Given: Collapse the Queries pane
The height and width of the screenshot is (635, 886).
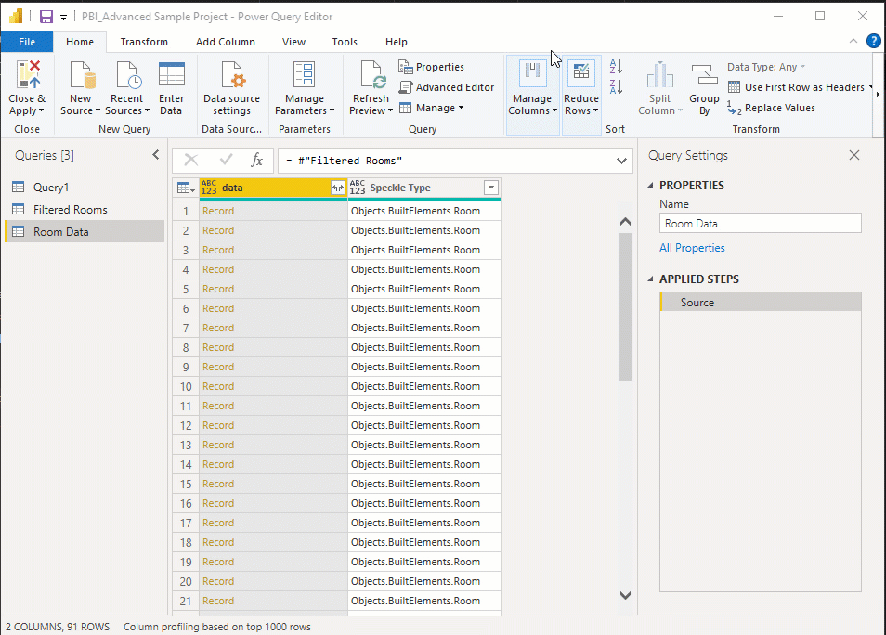Looking at the screenshot, I should coord(155,155).
